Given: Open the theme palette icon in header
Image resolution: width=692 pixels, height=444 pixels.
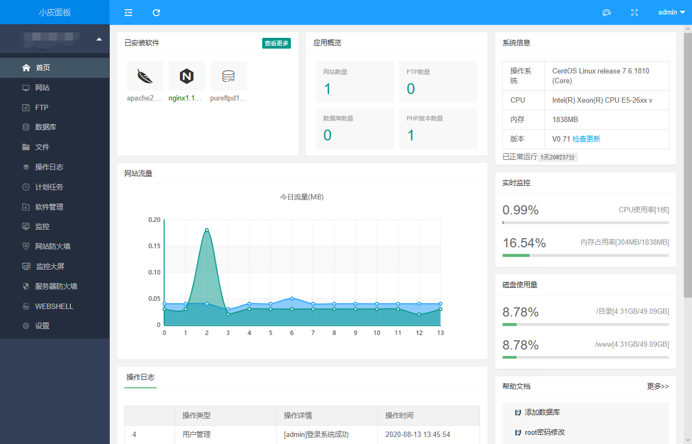Looking at the screenshot, I should [607, 12].
